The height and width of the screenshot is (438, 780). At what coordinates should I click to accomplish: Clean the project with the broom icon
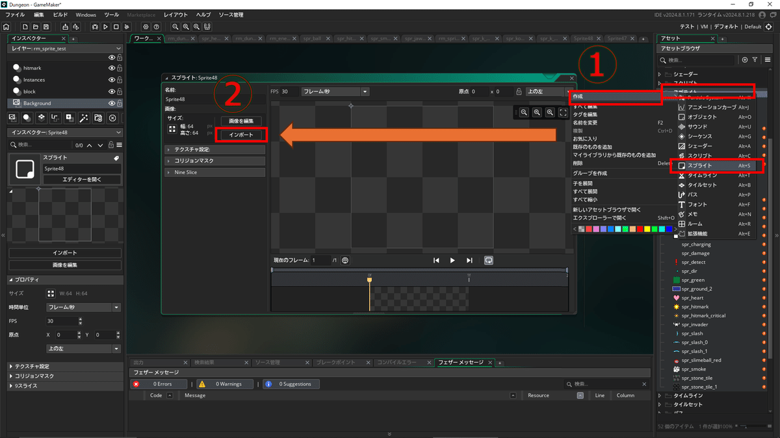[126, 27]
